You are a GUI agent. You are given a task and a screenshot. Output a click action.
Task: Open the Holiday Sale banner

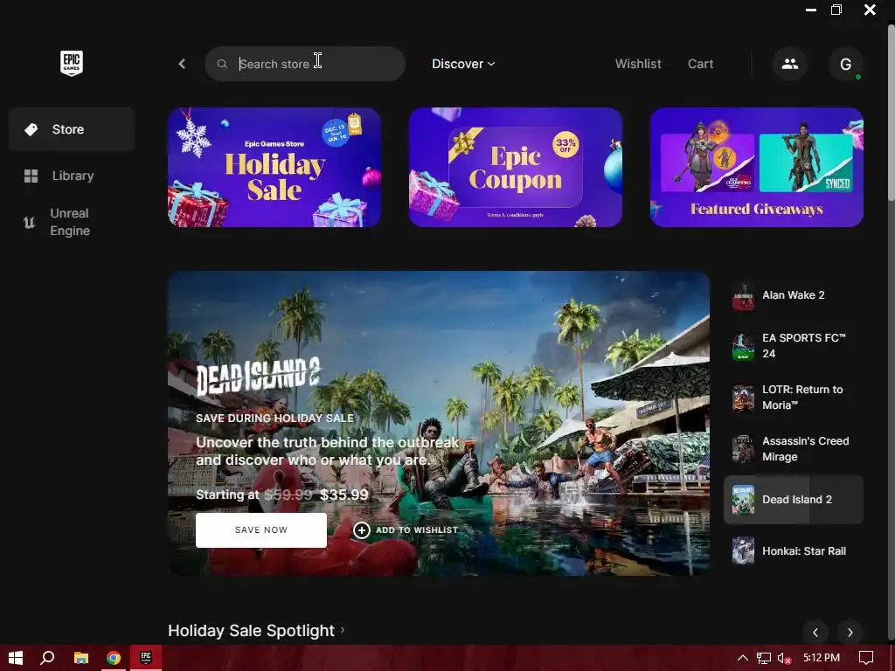click(274, 167)
